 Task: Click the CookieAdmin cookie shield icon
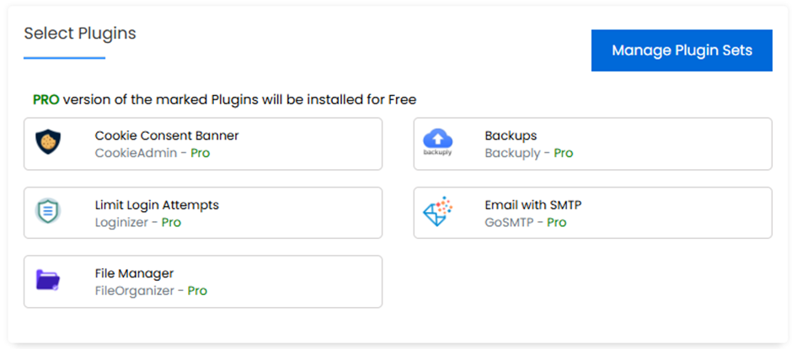[x=48, y=142]
